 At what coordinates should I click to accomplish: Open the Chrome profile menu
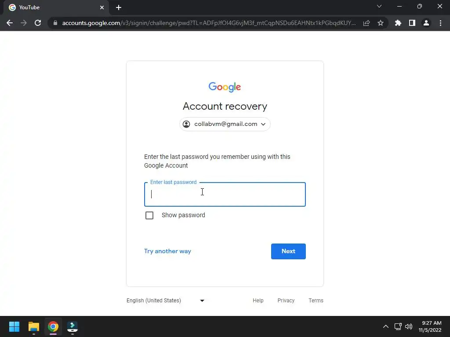[426, 23]
